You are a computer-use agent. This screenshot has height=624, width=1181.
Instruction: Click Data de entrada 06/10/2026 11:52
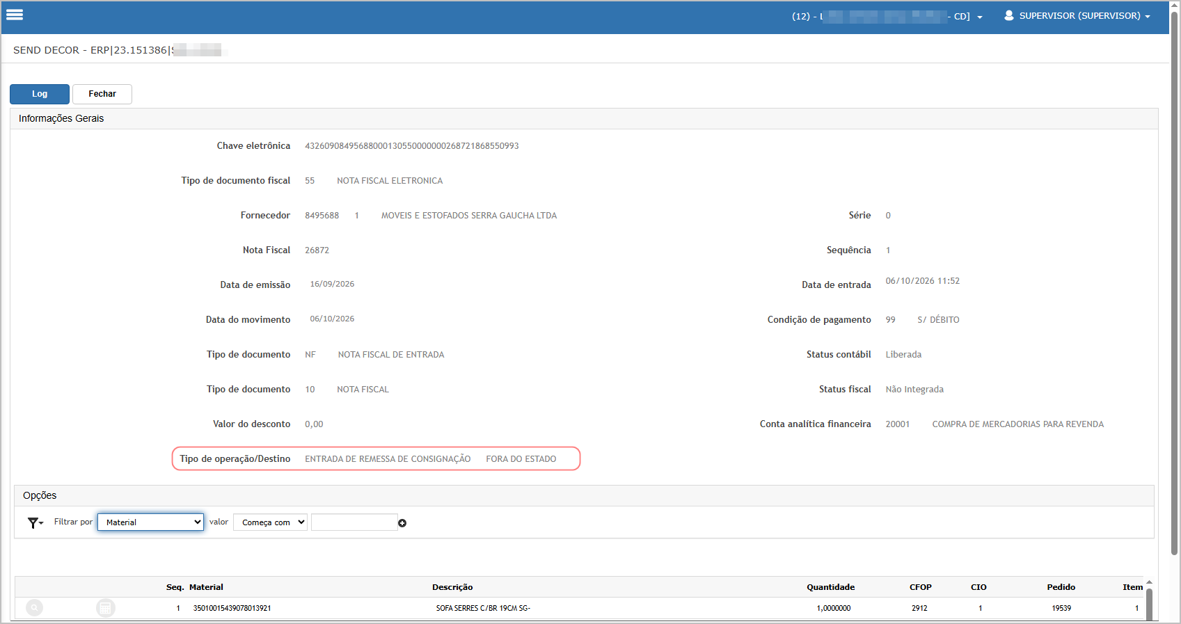(x=922, y=281)
